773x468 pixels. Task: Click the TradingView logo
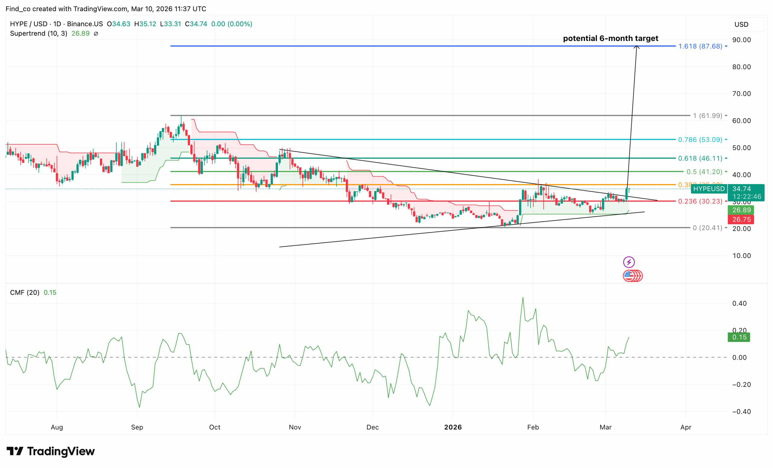coord(50,451)
